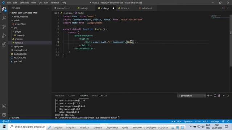
Task: Open the Selection menu
Action: point(24,3)
